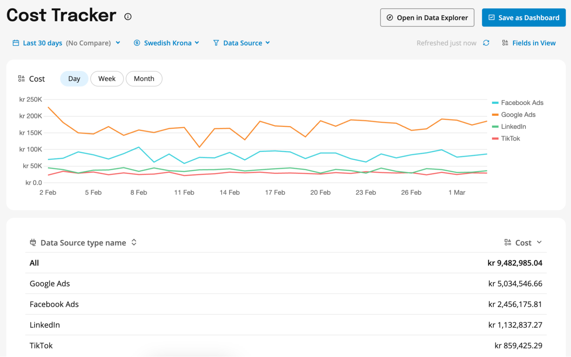Click the funnel icon beside Data Source
Screen dimensions: 571x357
click(216, 43)
